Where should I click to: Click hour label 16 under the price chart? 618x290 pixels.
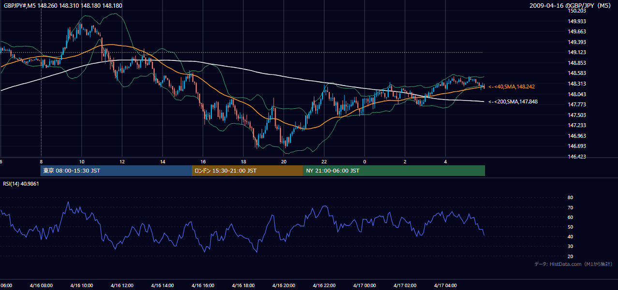click(203, 161)
